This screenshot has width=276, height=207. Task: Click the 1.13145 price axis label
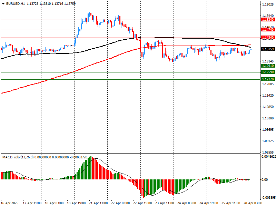point(268,61)
